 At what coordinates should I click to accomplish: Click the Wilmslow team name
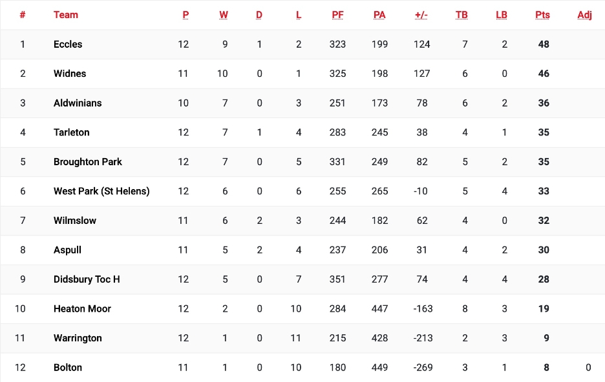[75, 221]
